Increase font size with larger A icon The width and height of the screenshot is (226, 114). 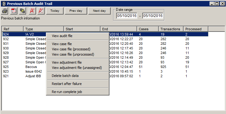(x=32, y=11)
